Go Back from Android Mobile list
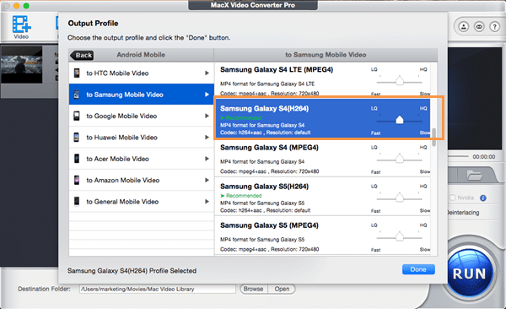 (82, 55)
